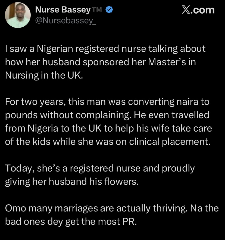Click the line "Nursing in the UK."
The height and width of the screenshot is (240, 225).
click(44, 76)
